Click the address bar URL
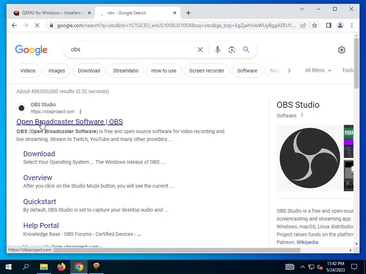 [176, 25]
